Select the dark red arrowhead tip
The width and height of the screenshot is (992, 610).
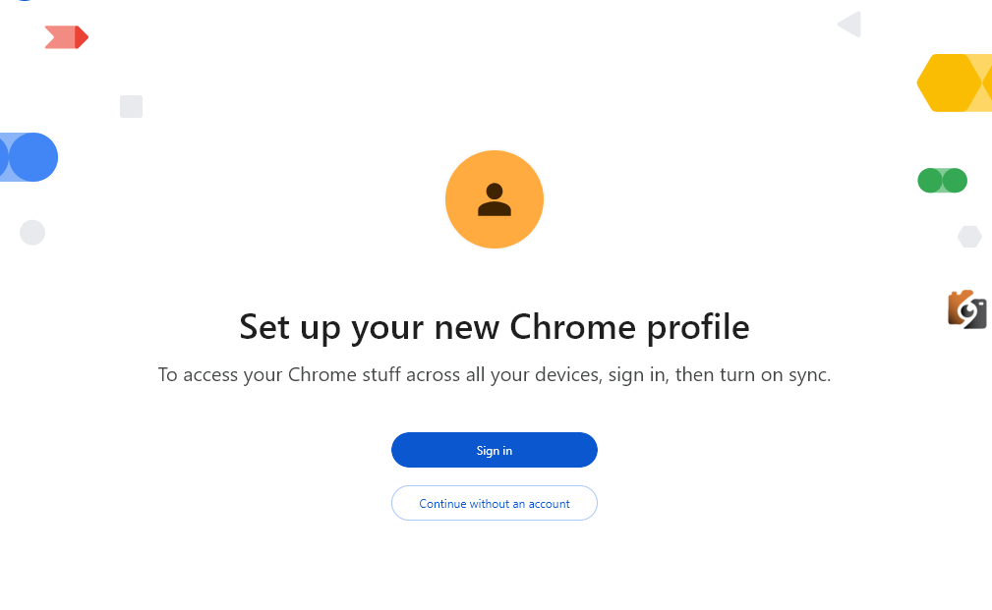point(82,37)
